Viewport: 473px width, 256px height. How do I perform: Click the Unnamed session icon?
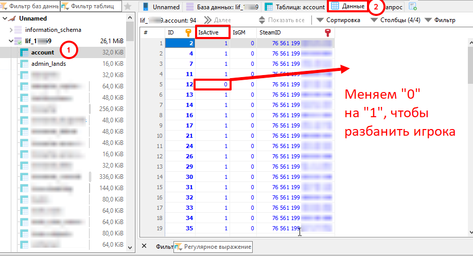[x=12, y=19]
